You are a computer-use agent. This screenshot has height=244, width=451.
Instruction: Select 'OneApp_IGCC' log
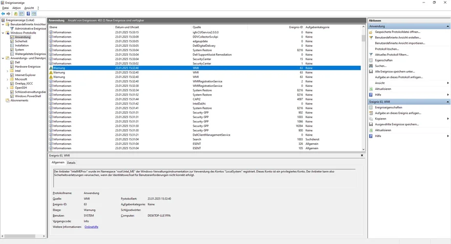pos(24,83)
